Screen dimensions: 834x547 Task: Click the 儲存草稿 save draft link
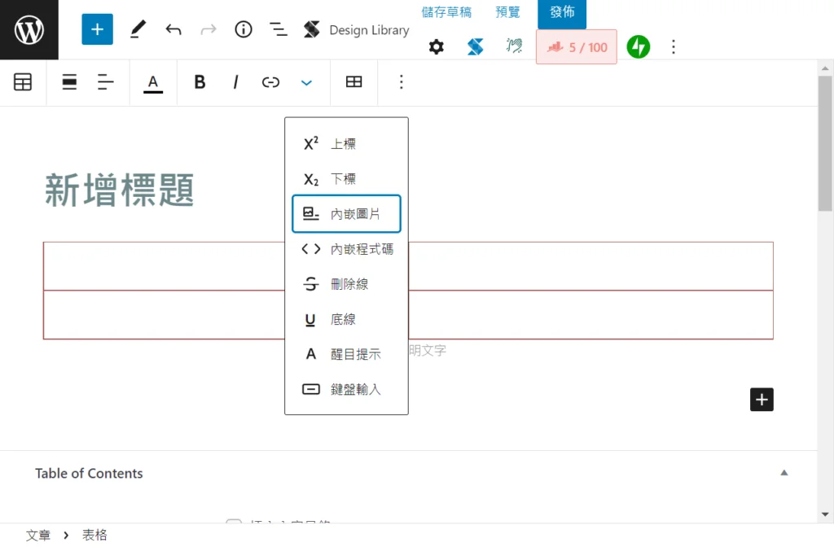pos(447,12)
